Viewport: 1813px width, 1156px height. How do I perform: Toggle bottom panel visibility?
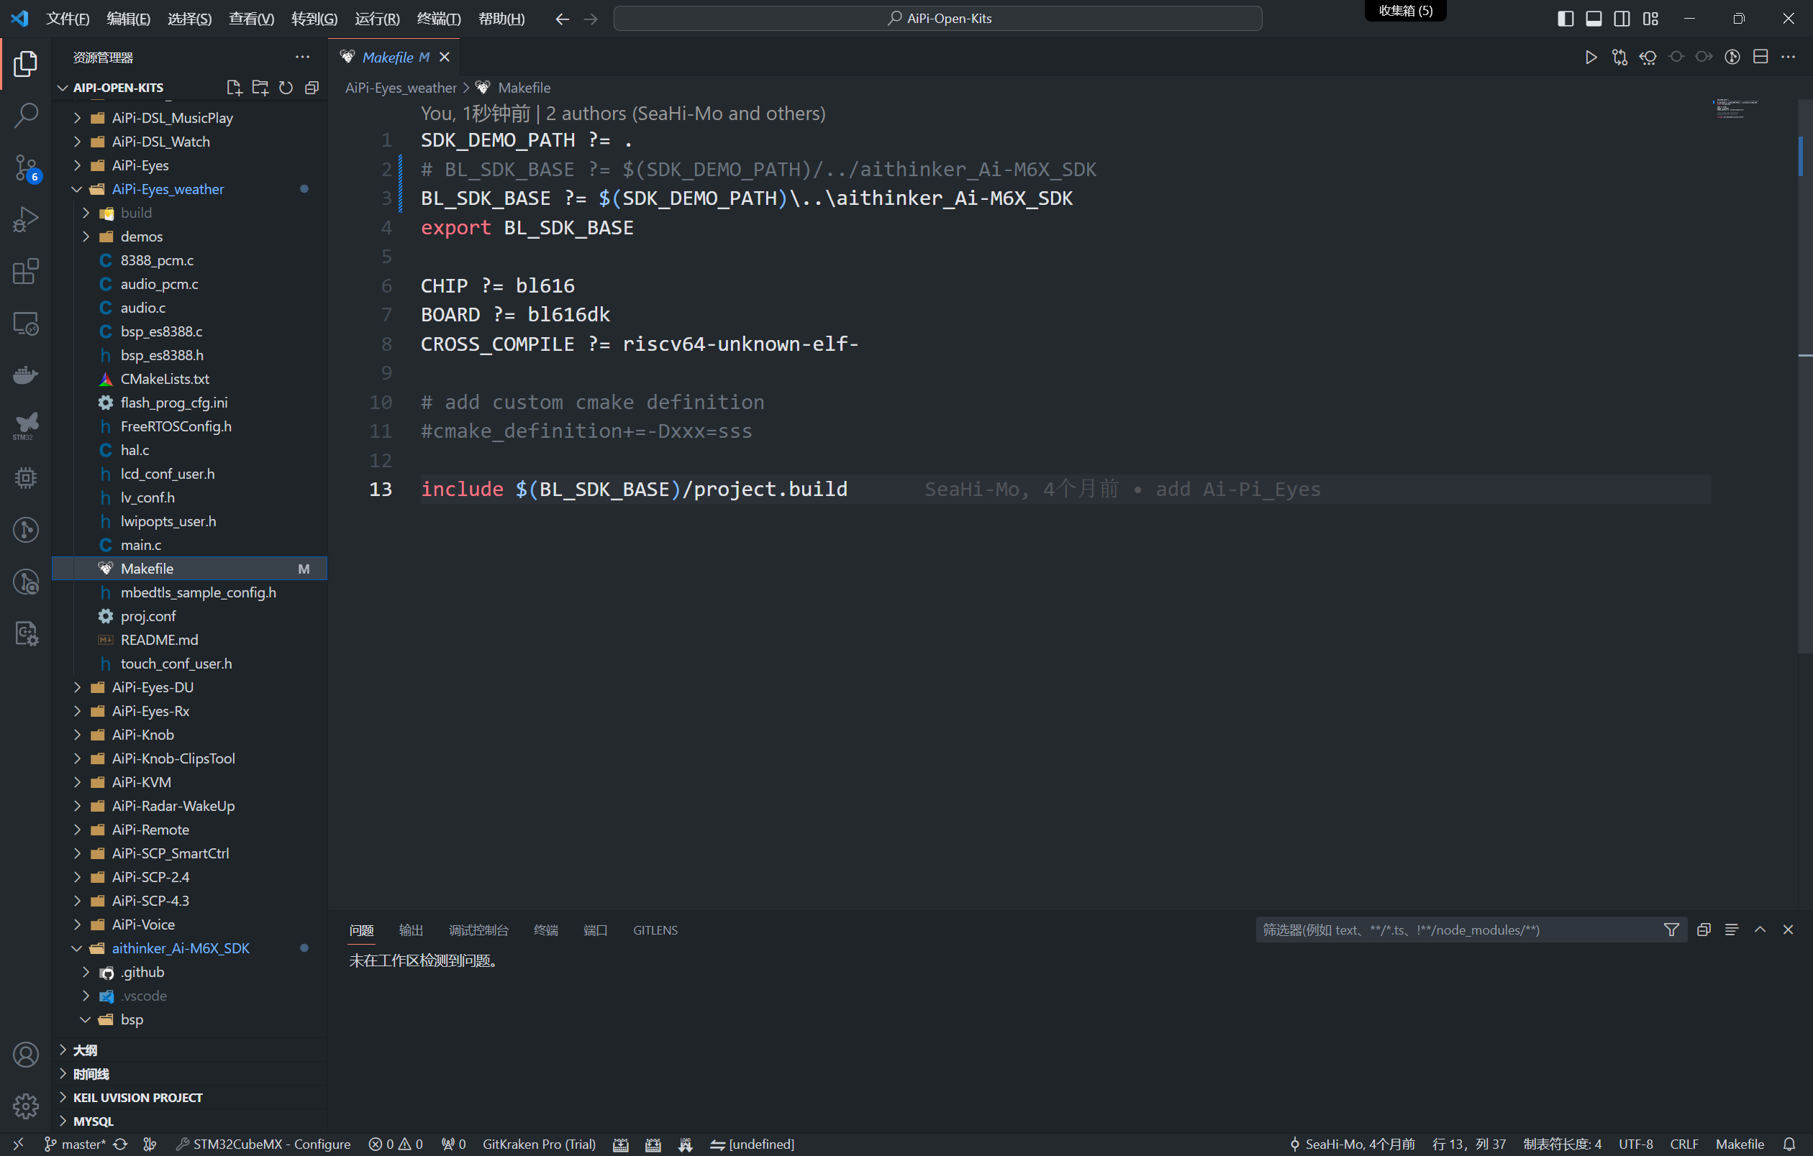1593,19
